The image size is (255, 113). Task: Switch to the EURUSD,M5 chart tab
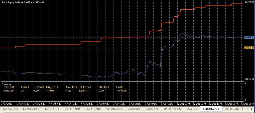[x=11, y=108]
